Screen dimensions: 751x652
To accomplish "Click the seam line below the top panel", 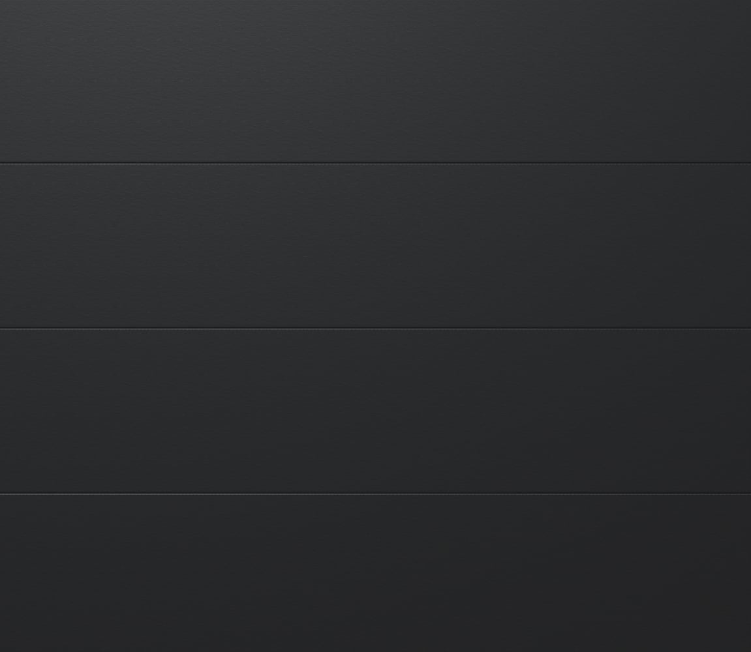I will click(376, 163).
